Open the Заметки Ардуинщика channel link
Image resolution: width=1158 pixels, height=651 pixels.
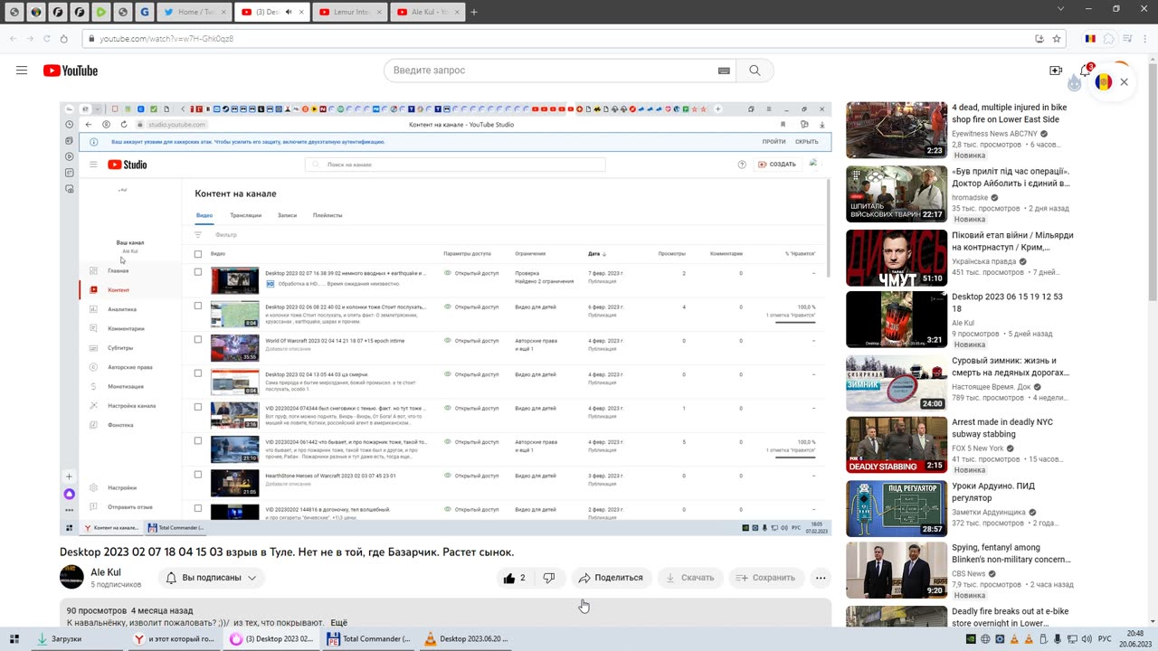pyautogui.click(x=989, y=513)
